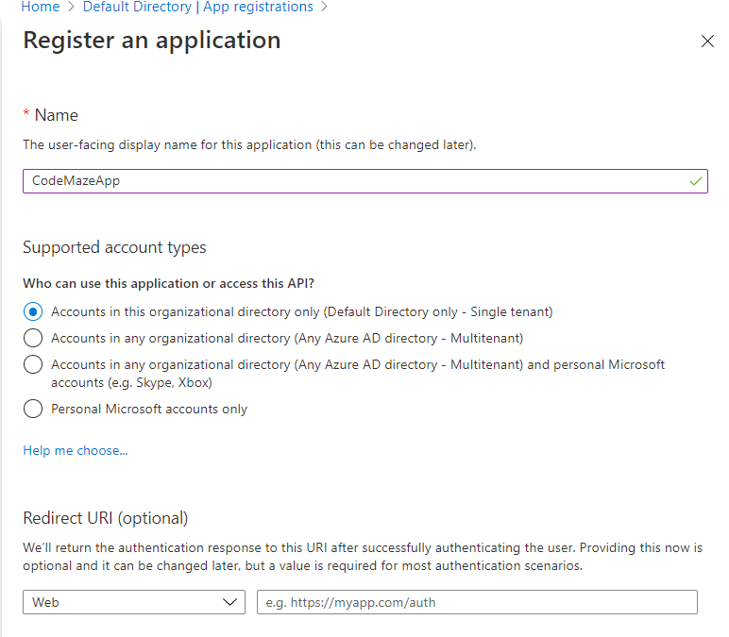Select Personal Microsoft accounts only radio button
This screenshot has height=637, width=729.
pyautogui.click(x=33, y=409)
